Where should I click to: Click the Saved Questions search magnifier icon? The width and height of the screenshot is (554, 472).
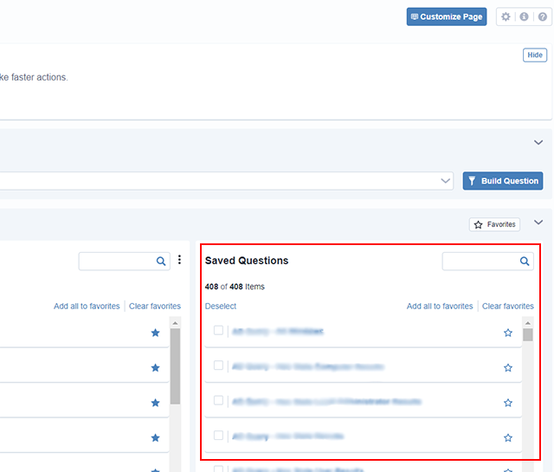[525, 261]
